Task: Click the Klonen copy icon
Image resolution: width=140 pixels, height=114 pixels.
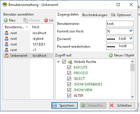Action: click(26, 20)
